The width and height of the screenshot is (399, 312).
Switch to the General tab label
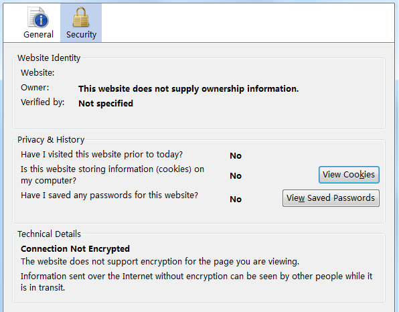click(38, 34)
